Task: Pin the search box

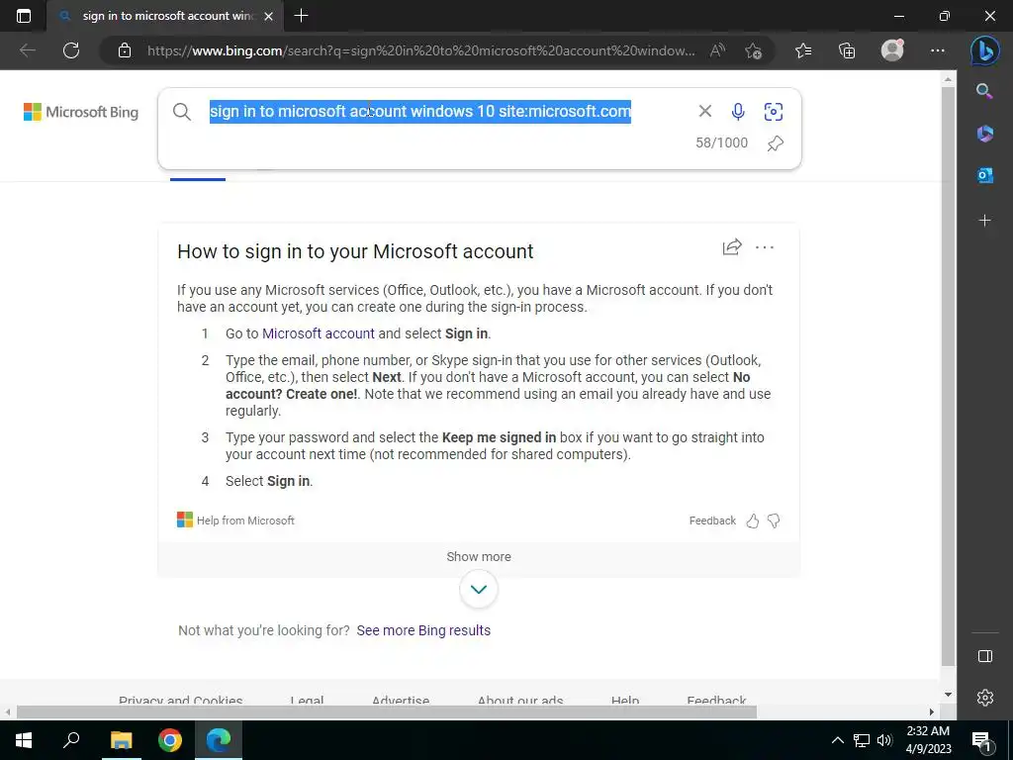Action: coord(775,142)
